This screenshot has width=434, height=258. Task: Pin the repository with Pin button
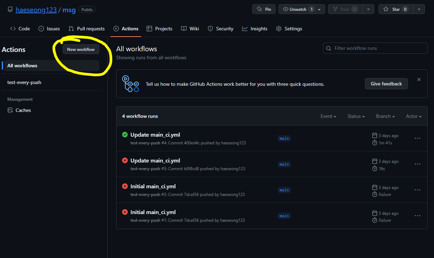[264, 9]
